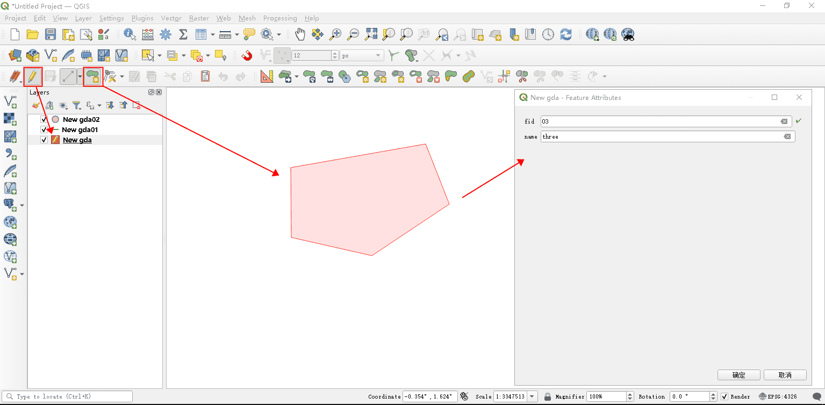Expand the Open Attribute Table dropdown arrow

coord(213,35)
